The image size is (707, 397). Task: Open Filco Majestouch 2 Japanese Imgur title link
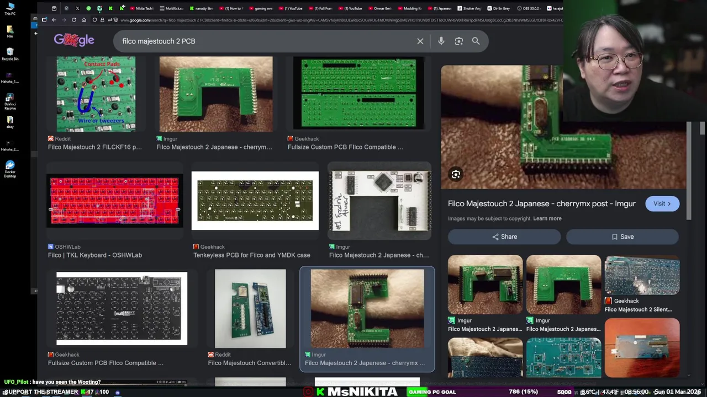[541, 203]
